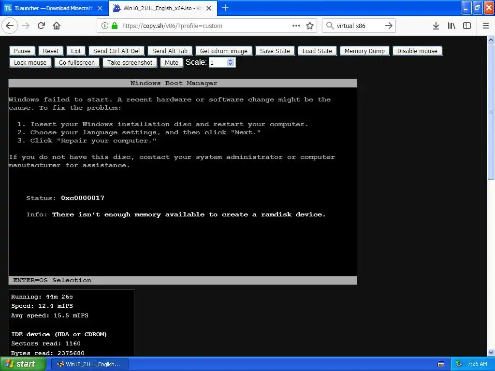Screen dimensions: 495x371
Task: Click the browser forward arrow
Action: point(26,26)
